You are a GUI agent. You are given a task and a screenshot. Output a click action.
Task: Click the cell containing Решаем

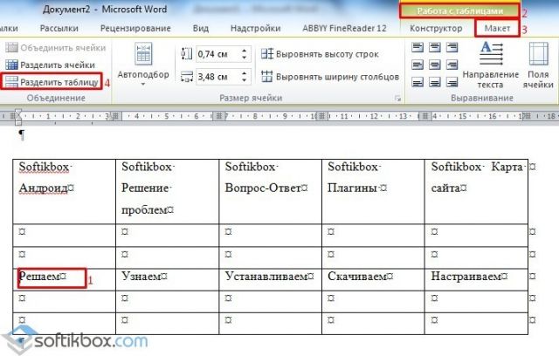click(x=64, y=279)
